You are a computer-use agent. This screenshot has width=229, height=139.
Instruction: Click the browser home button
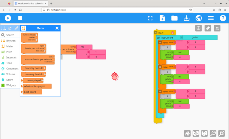tap(21, 10)
